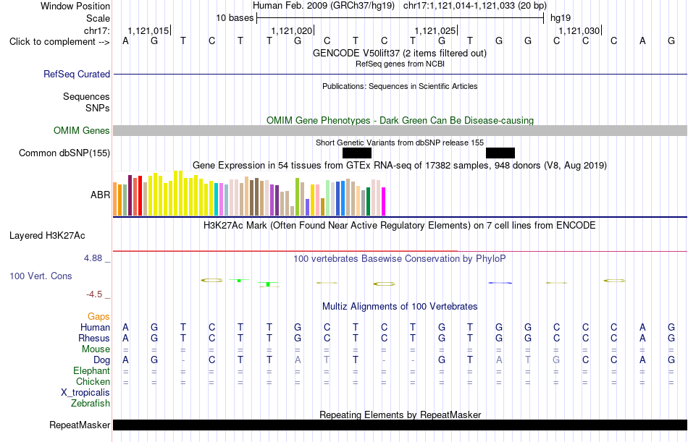
Task: Click Publications: Sequences in Scientific Articles title
Action: 400,86
